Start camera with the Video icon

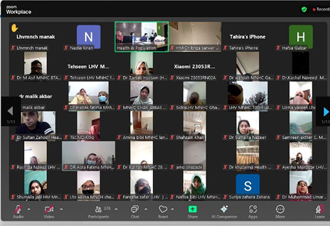click(49, 209)
